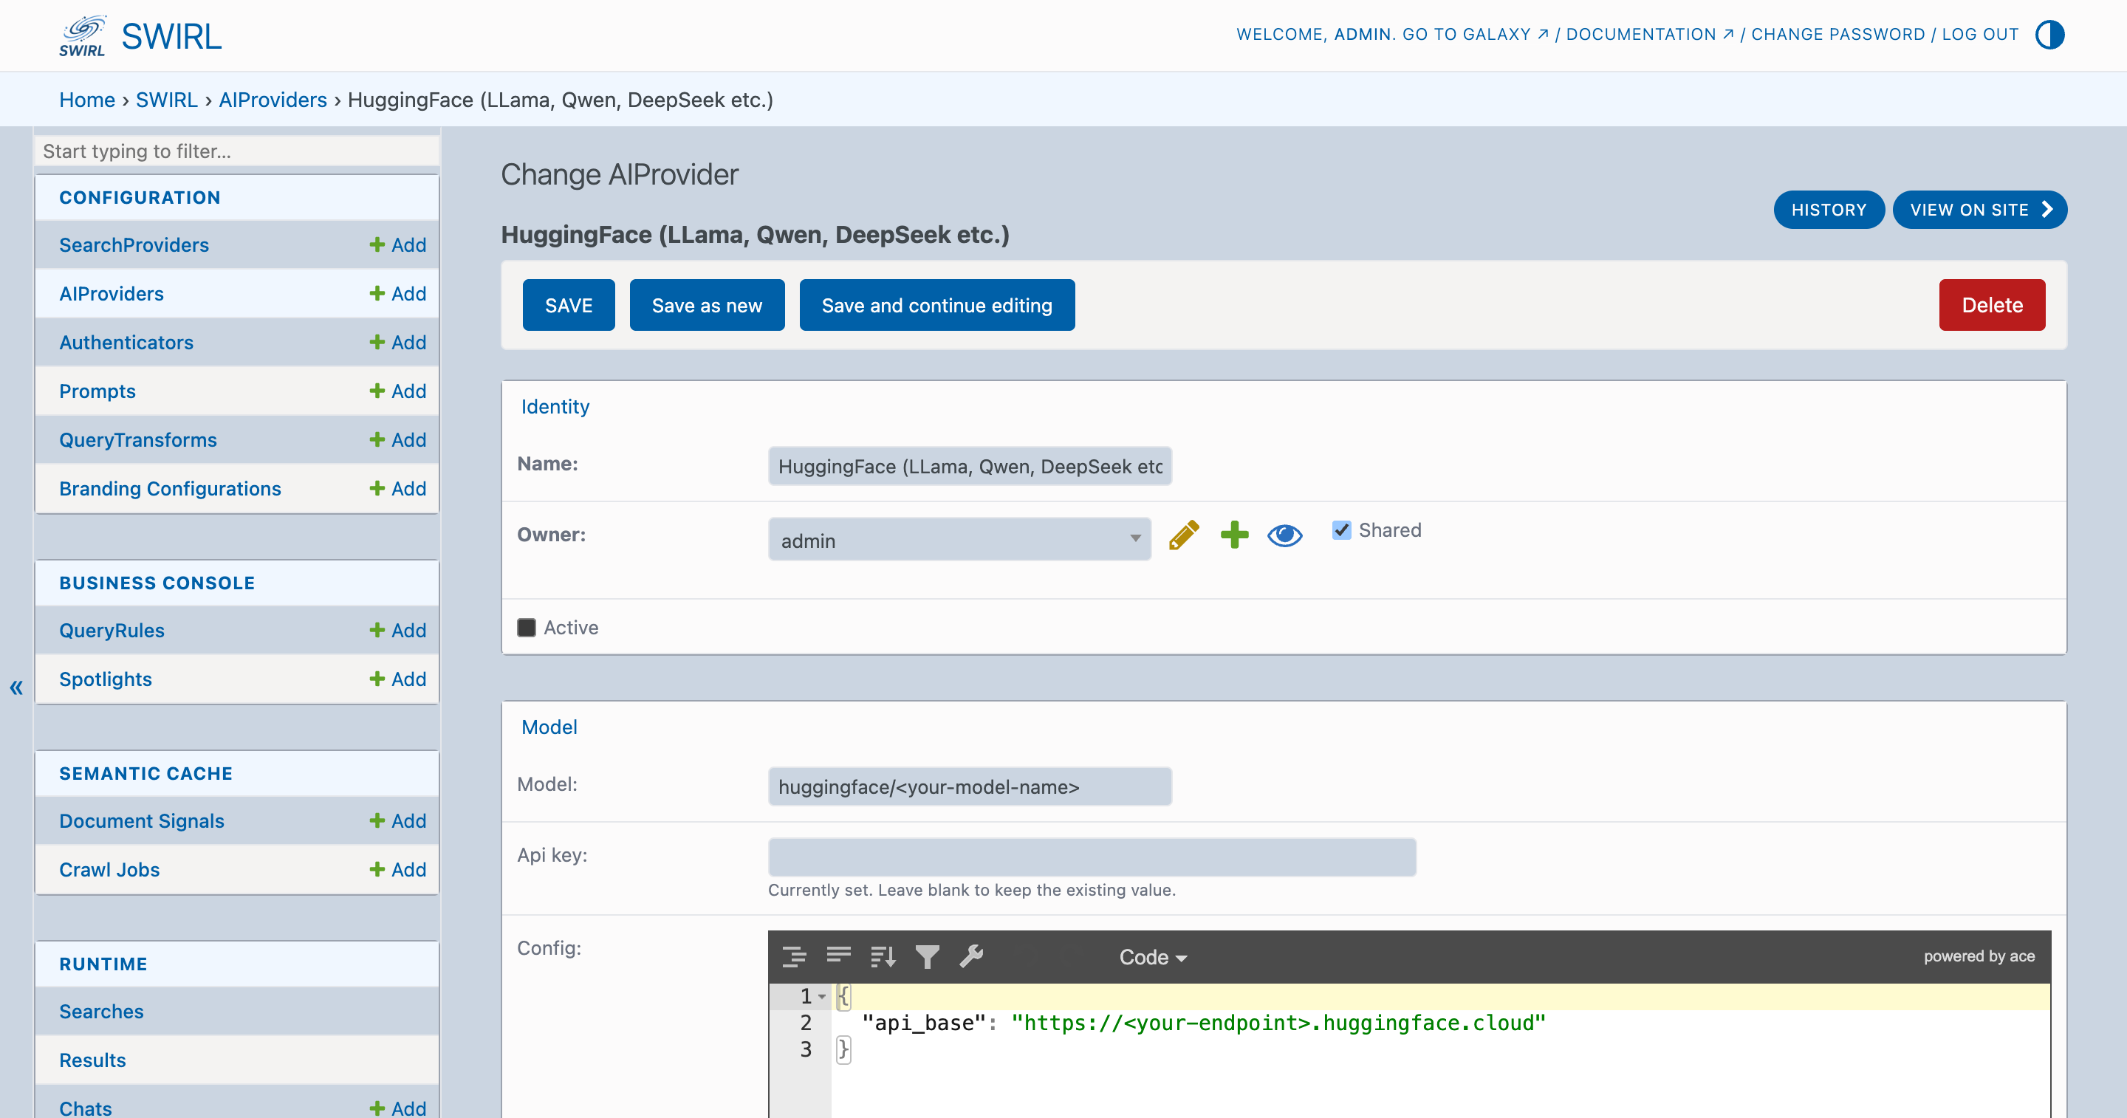Click LOG OUT link
Viewport: 2127px width, 1118px height.
[1980, 35]
